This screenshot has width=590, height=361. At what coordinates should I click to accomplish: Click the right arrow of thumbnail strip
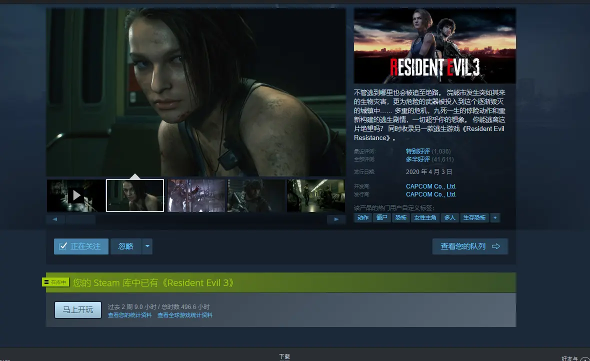tap(336, 219)
